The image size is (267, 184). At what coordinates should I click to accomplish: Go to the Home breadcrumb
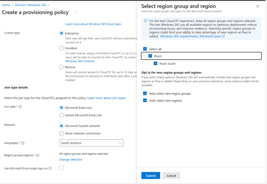click(x=6, y=5)
